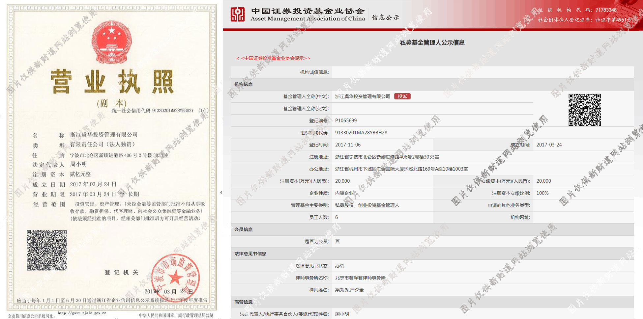Select the law firm name 北京市君泽君律师事务所

(360, 278)
